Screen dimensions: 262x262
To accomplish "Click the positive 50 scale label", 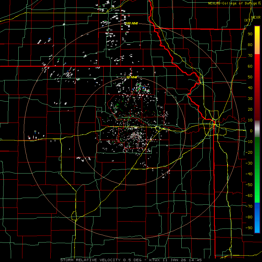I will click(250, 77).
